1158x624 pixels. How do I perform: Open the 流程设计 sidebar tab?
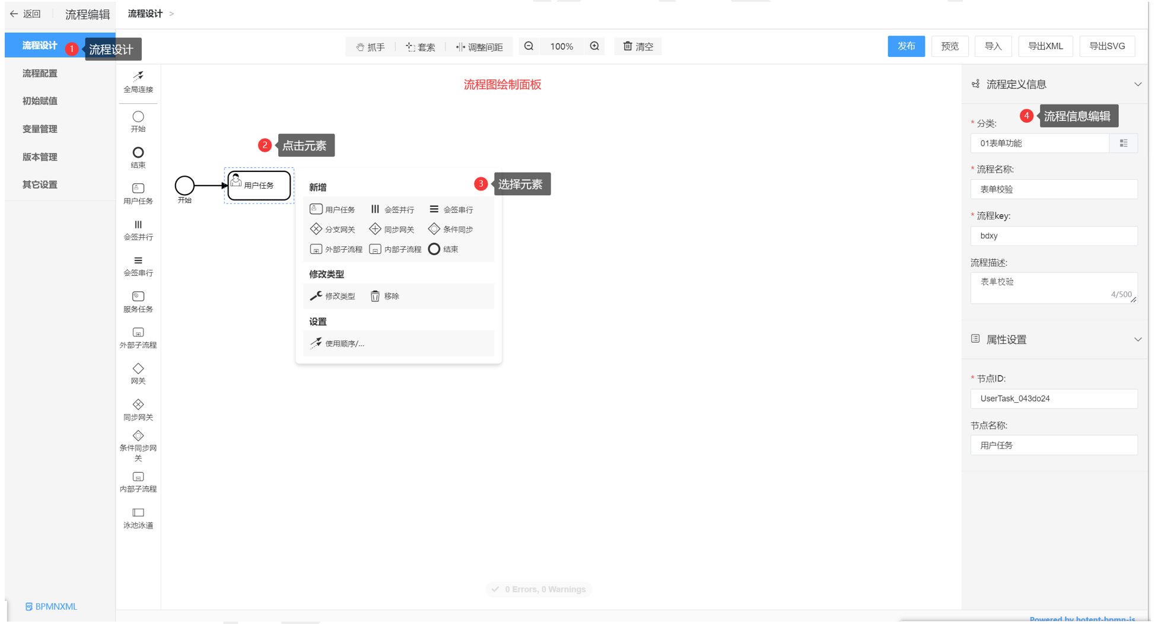[x=40, y=46]
